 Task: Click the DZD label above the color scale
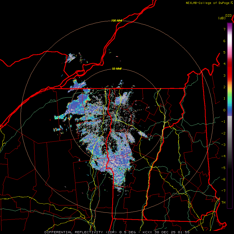[229, 16]
